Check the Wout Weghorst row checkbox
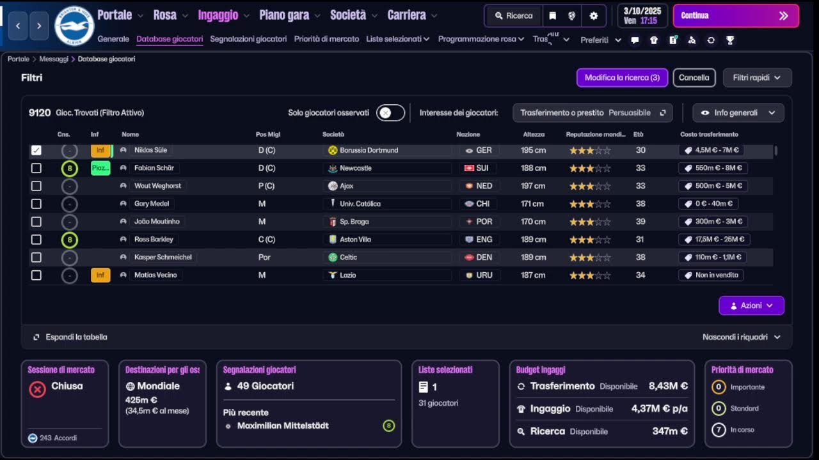Viewport: 819px width, 460px height. pyautogui.click(x=36, y=186)
